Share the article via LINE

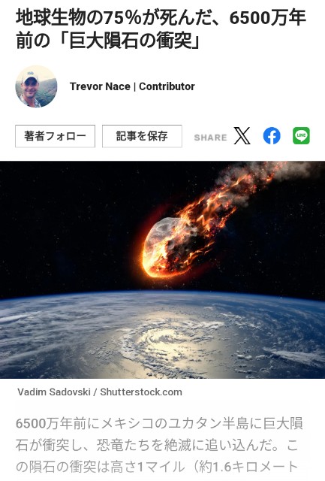click(x=301, y=135)
